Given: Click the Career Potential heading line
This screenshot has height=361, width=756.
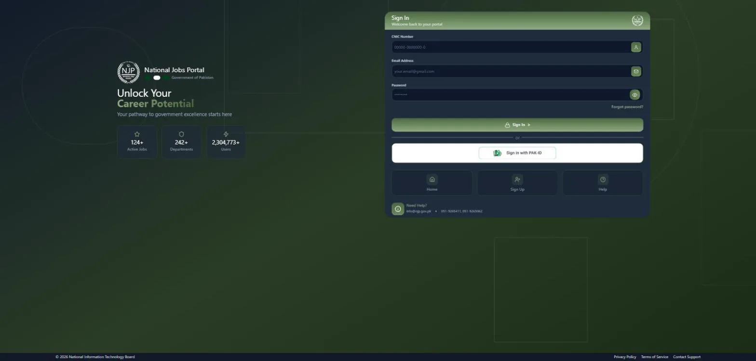Looking at the screenshot, I should point(155,103).
